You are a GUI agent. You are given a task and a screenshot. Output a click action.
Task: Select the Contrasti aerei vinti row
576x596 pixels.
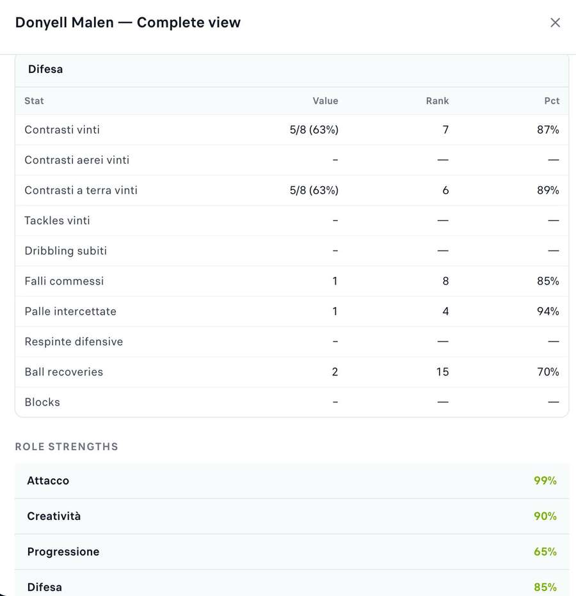[x=292, y=160]
